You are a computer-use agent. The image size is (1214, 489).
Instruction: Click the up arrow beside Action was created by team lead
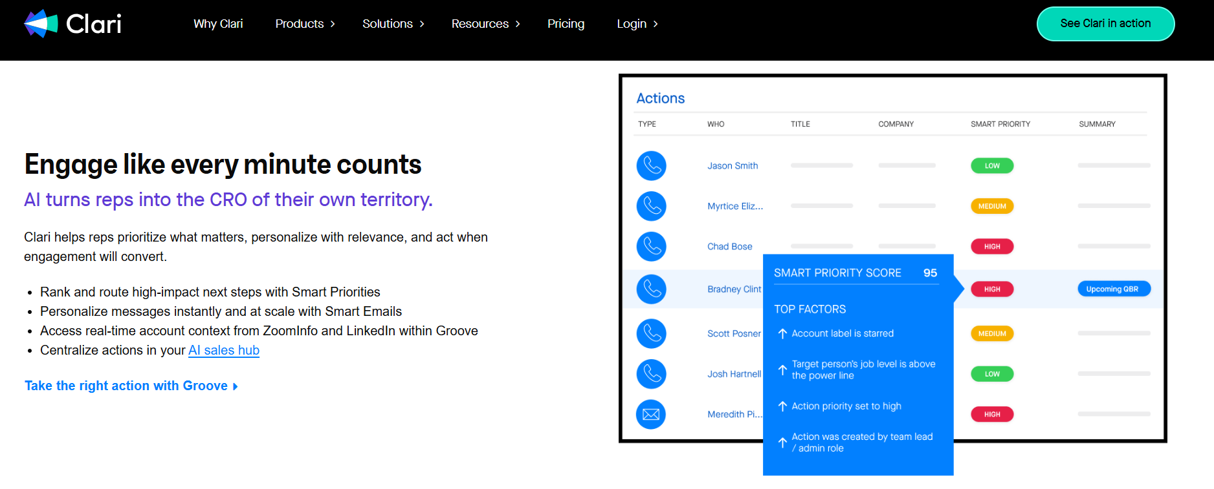pyautogui.click(x=782, y=442)
